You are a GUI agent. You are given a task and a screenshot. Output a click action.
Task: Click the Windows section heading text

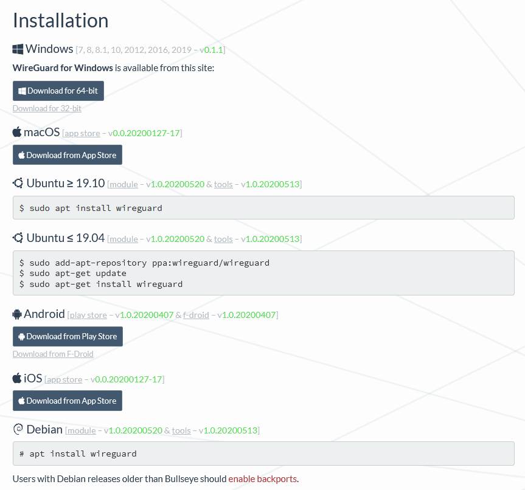tap(49, 49)
